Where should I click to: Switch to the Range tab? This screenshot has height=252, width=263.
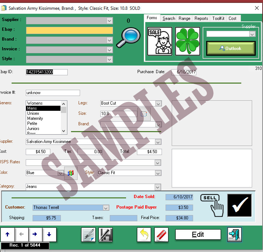(x=184, y=18)
